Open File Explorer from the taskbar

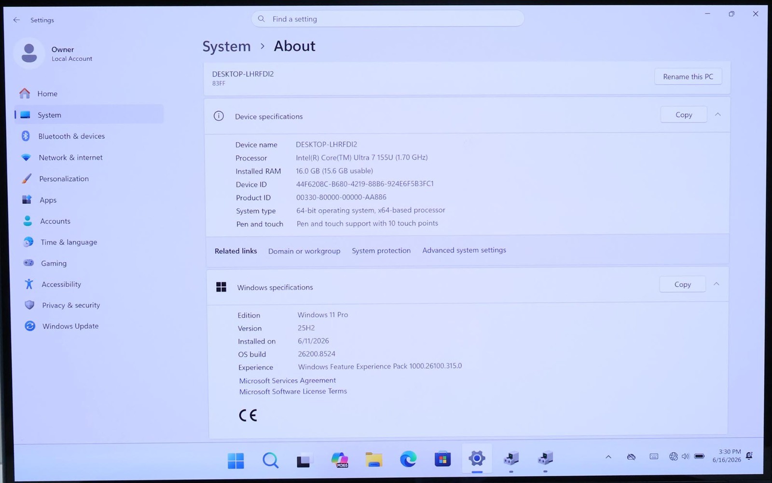pyautogui.click(x=374, y=459)
